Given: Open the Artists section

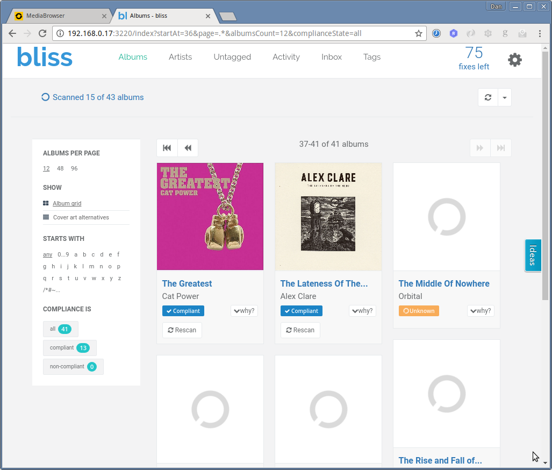Looking at the screenshot, I should tap(180, 56).
